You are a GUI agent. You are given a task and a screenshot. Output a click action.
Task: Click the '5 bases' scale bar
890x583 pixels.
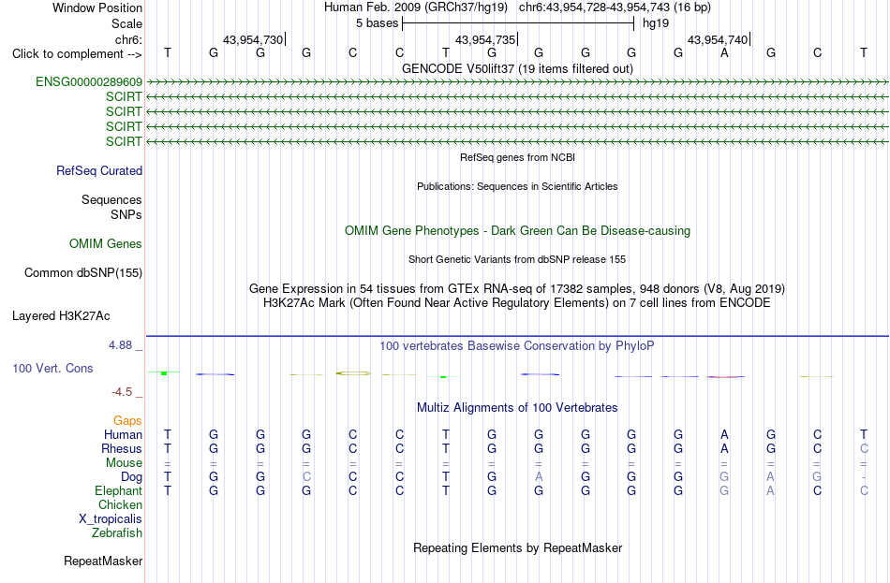pos(518,23)
